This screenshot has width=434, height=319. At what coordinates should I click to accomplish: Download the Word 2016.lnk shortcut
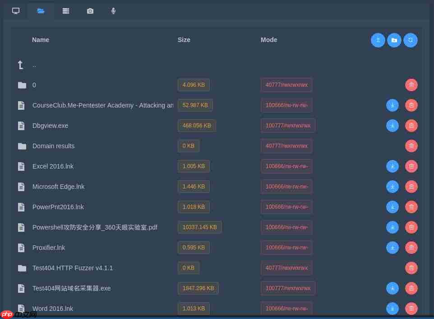(x=392, y=309)
